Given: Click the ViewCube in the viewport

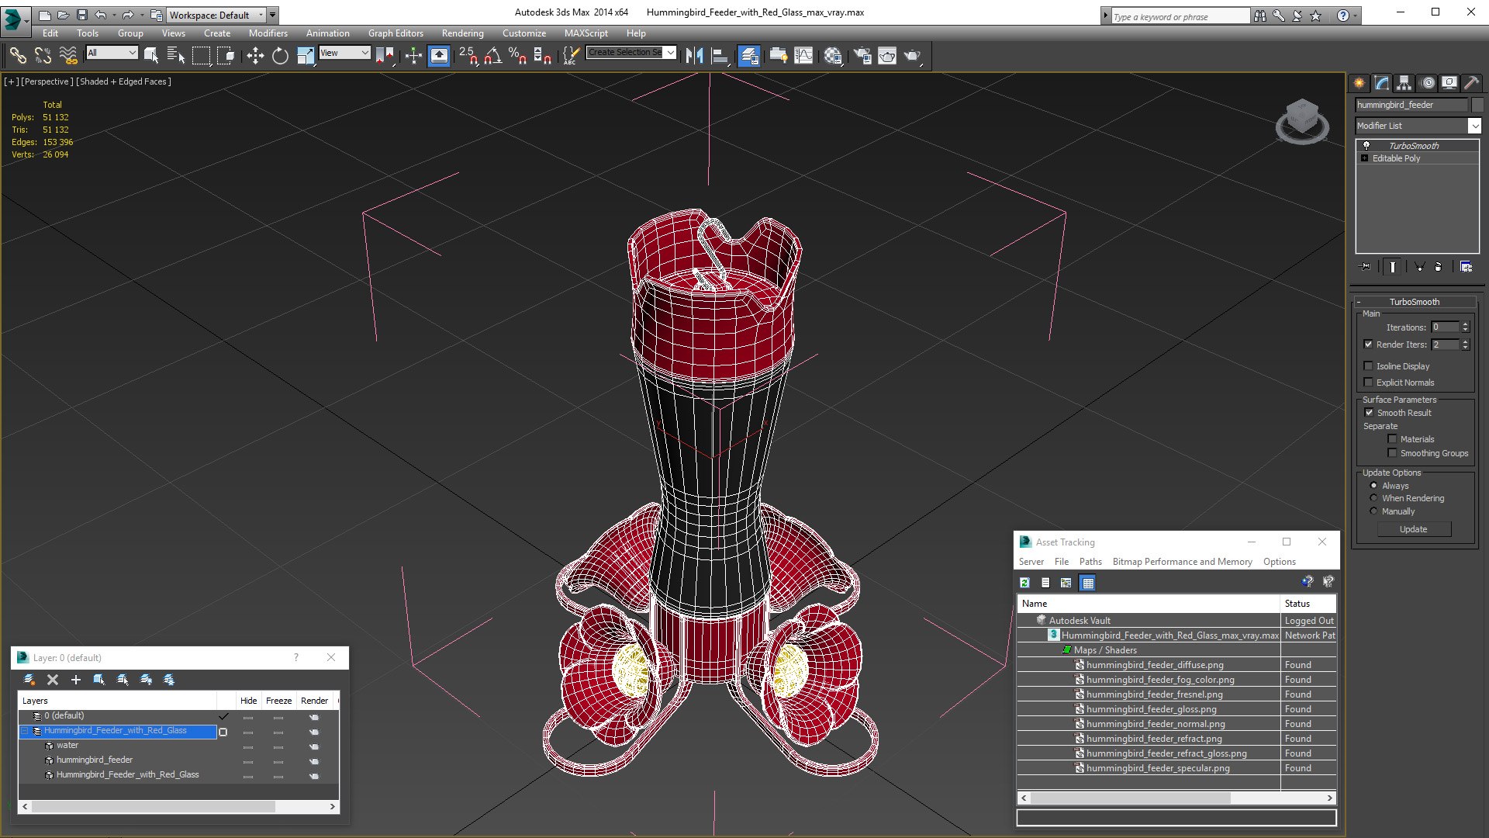Looking at the screenshot, I should (x=1302, y=121).
